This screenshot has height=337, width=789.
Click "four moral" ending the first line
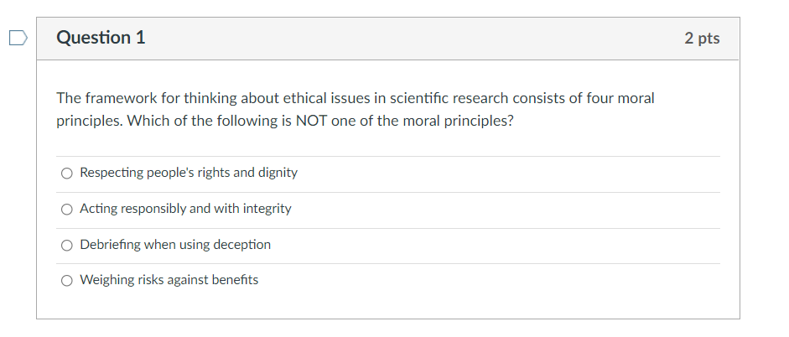pos(622,98)
